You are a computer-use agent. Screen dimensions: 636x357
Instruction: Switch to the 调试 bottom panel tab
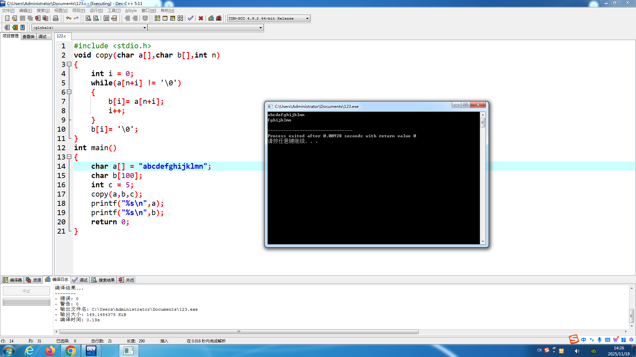[80, 280]
